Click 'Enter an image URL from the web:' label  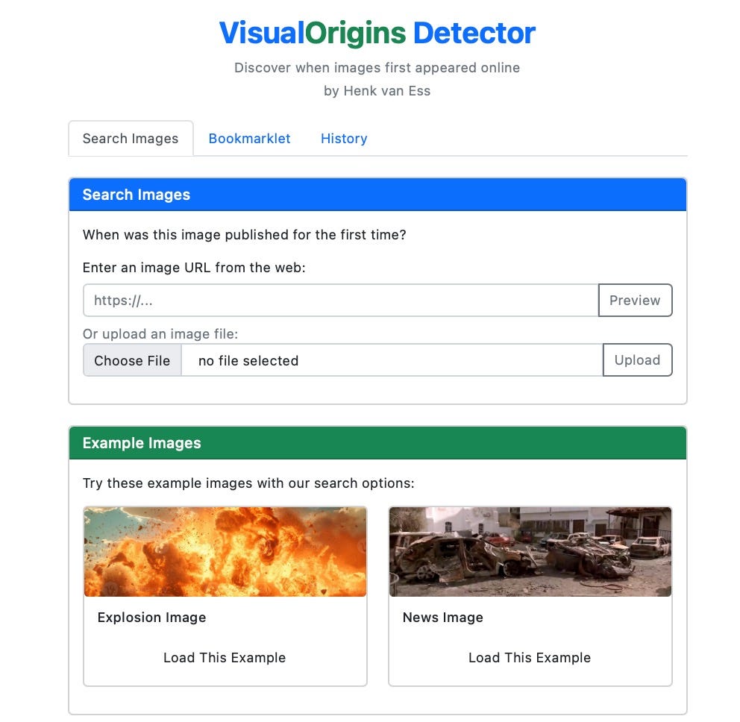tap(194, 268)
